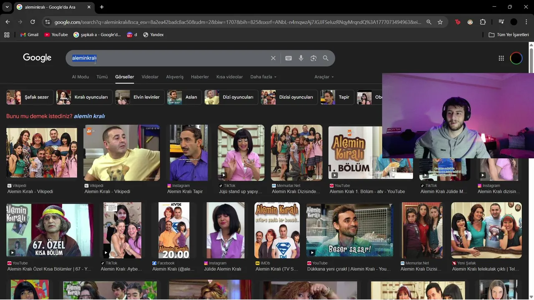This screenshot has height=300, width=534.
Task: Open the on-screen keyboard icon in search box
Action: coord(288,58)
